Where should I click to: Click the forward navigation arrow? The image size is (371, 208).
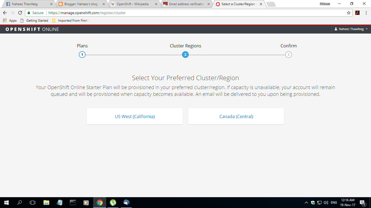(x=12, y=13)
